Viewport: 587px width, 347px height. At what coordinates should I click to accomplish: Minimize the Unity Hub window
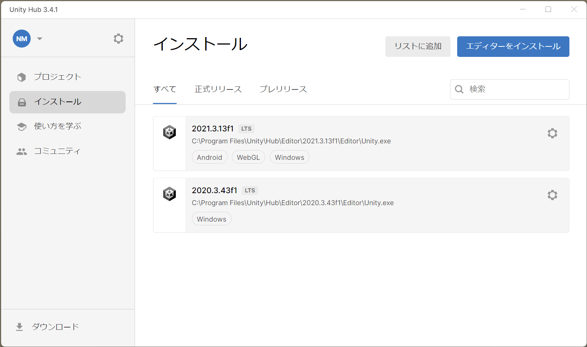[x=523, y=9]
